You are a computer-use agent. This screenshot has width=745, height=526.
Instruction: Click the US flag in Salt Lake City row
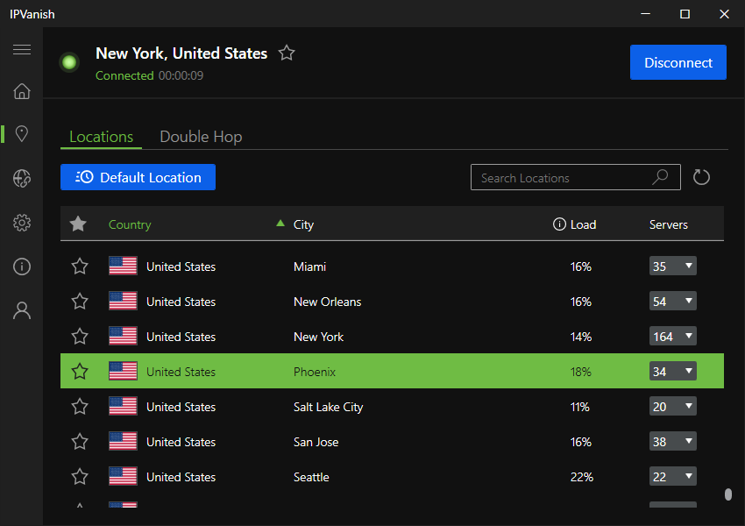[x=123, y=406]
